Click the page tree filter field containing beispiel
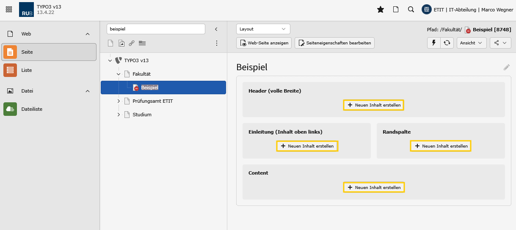Image resolution: width=516 pixels, height=230 pixels. [x=155, y=29]
